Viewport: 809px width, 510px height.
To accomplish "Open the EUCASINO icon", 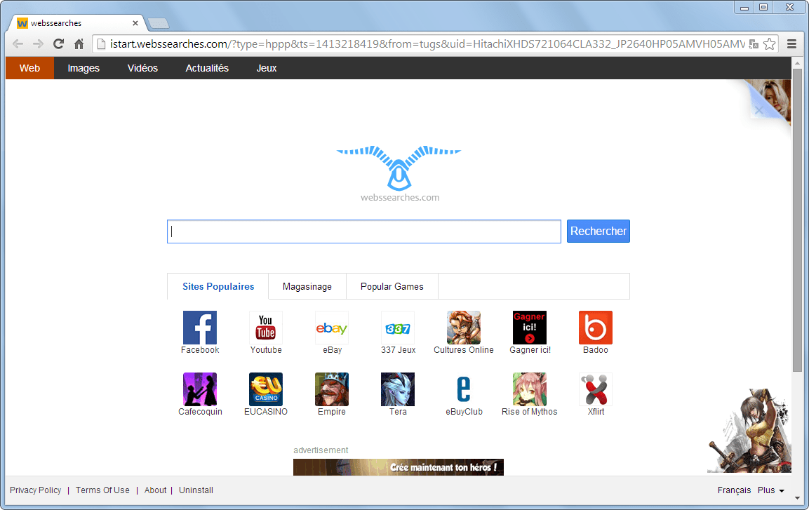I will click(x=266, y=389).
